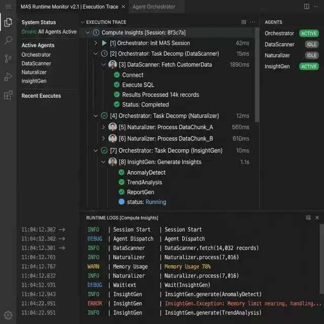Image resolution: width=324 pixels, height=324 pixels.
Task: Click the Wait(InsightGen) debug log message
Action: click(x=187, y=285)
